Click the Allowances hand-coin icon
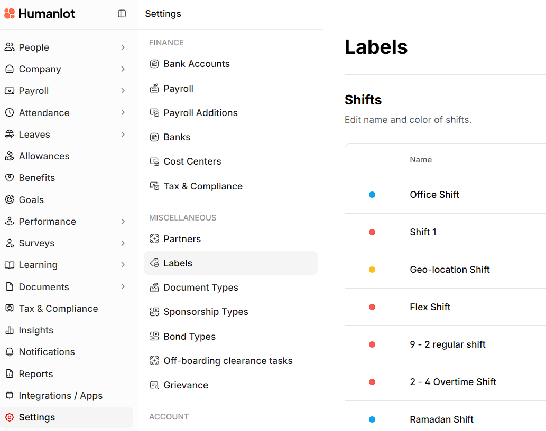 [10, 156]
